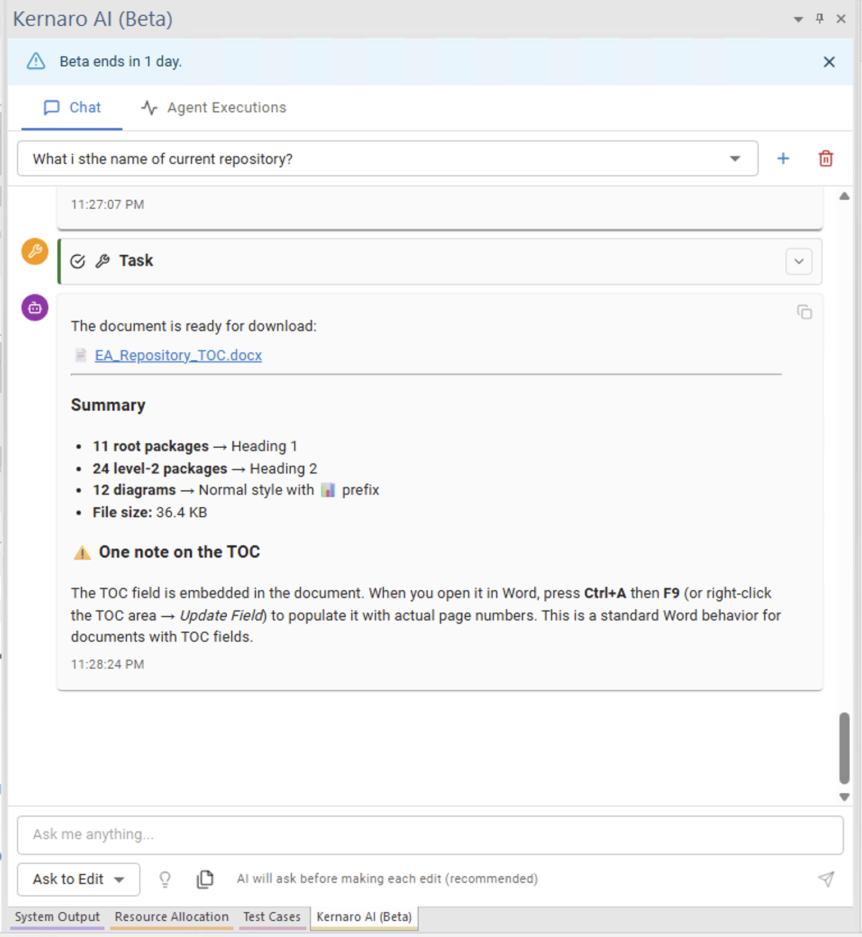The height and width of the screenshot is (937, 862).
Task: Click the orange wrench tool avatar
Action: tap(35, 251)
